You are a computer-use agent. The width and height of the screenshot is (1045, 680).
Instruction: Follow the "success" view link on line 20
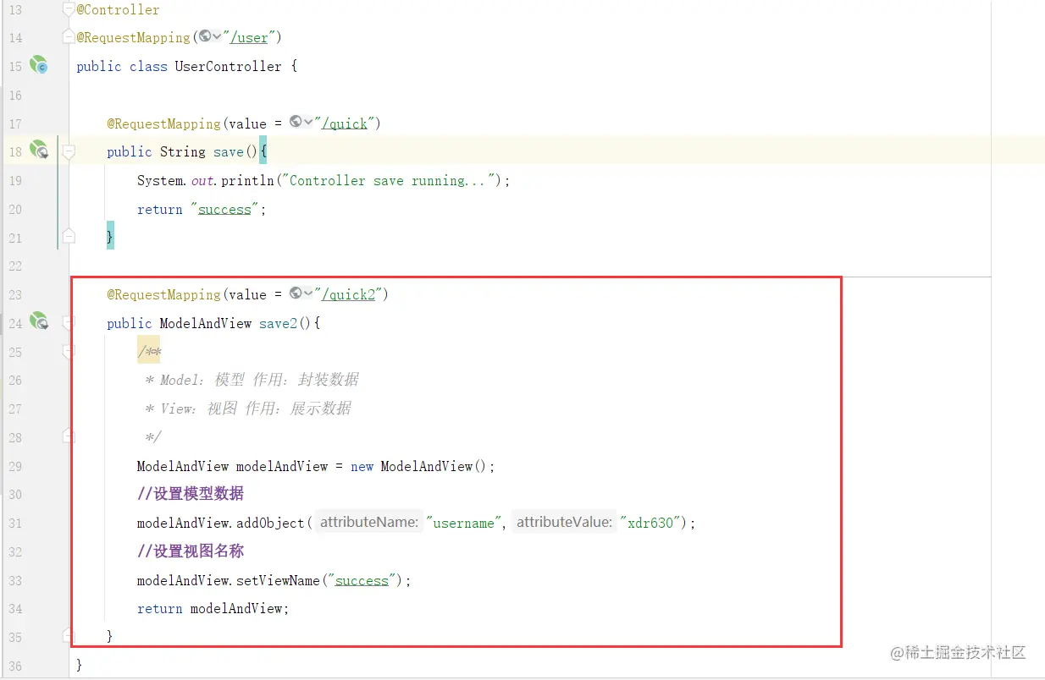point(224,209)
